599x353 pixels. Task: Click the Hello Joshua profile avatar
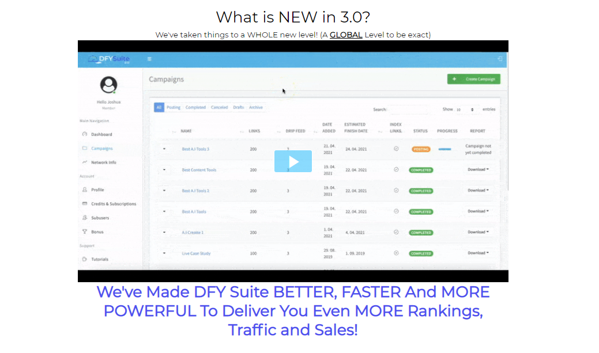pyautogui.click(x=108, y=85)
